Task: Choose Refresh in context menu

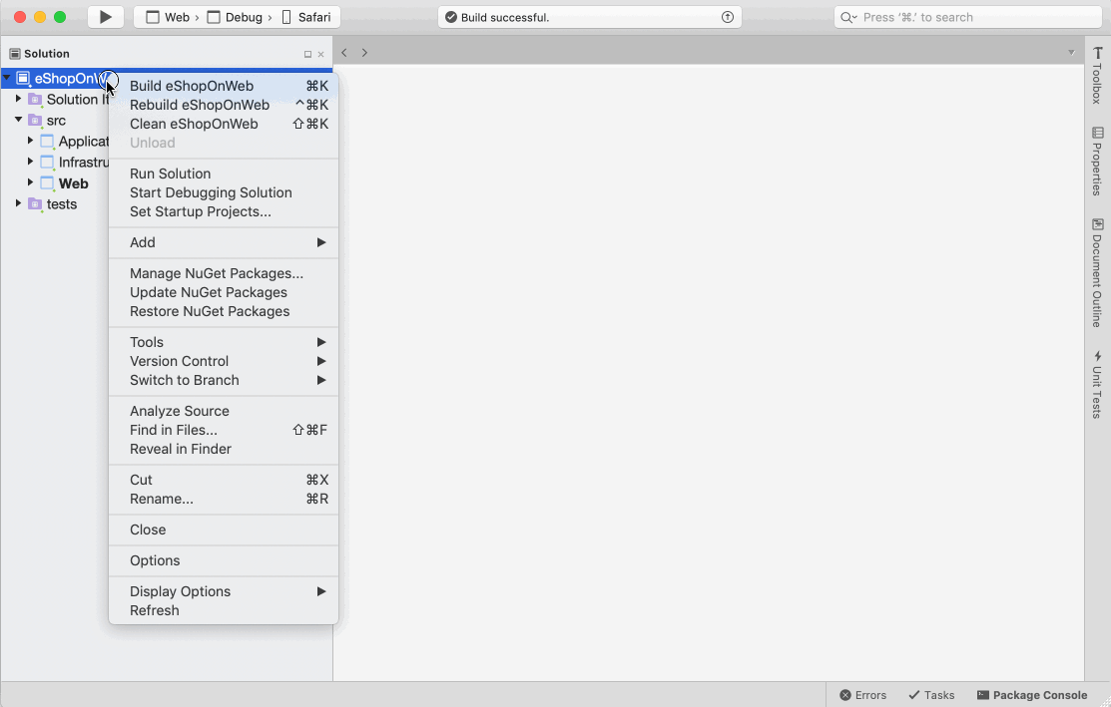Action: 224,610
